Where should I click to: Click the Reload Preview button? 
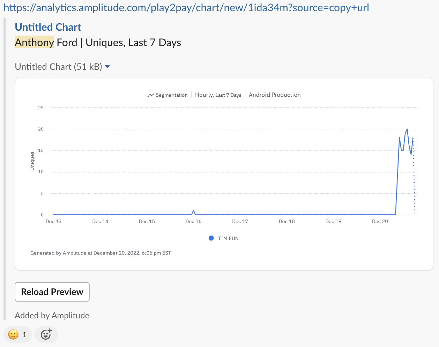coord(52,292)
